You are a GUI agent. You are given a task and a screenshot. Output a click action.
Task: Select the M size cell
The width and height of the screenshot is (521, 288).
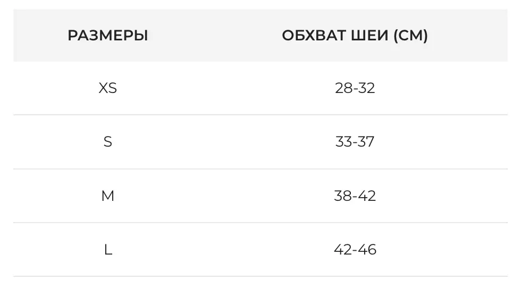(x=108, y=196)
